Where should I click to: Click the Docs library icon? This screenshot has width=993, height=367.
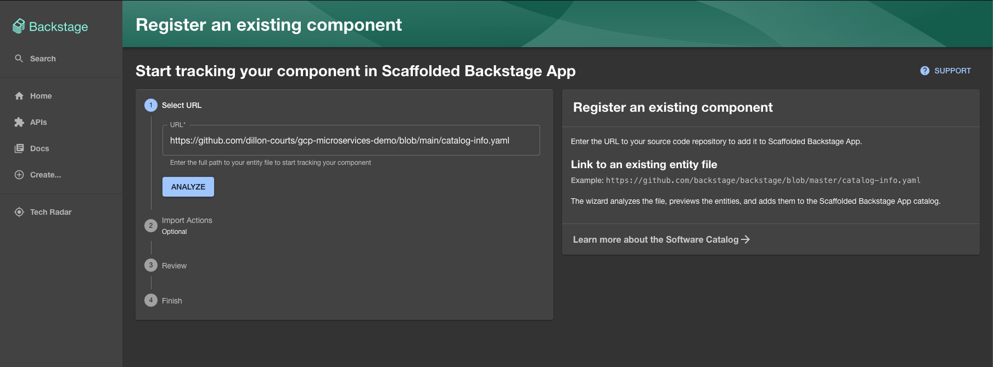pos(19,148)
